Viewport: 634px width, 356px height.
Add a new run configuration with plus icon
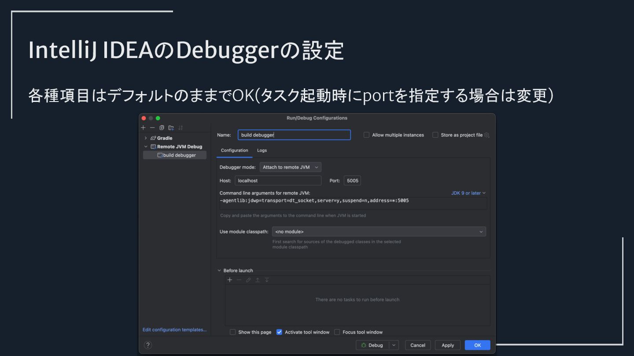tap(143, 127)
